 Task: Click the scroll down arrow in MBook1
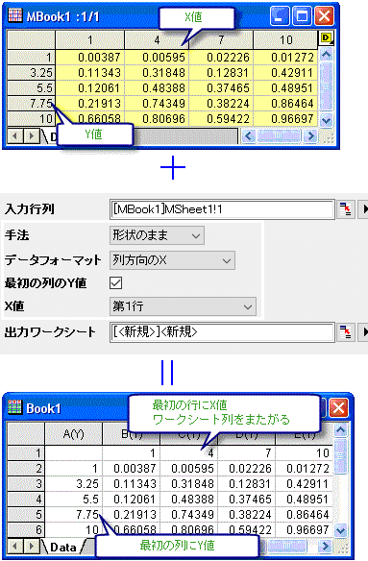tap(326, 120)
